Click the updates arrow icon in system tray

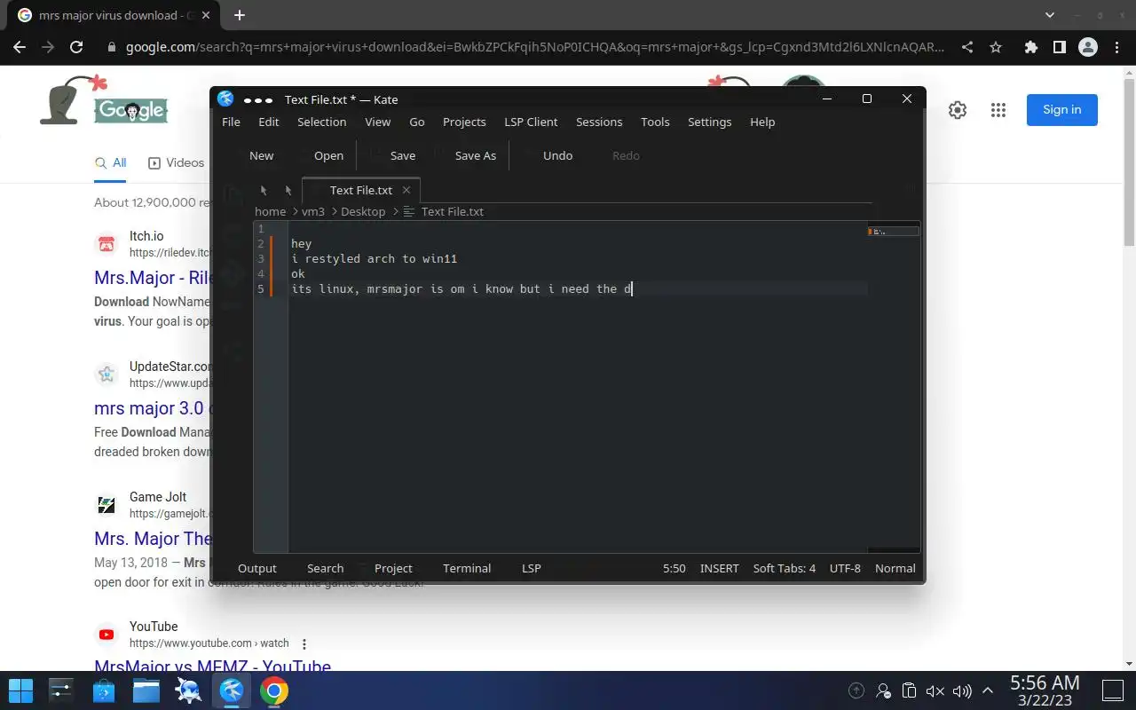point(856,690)
